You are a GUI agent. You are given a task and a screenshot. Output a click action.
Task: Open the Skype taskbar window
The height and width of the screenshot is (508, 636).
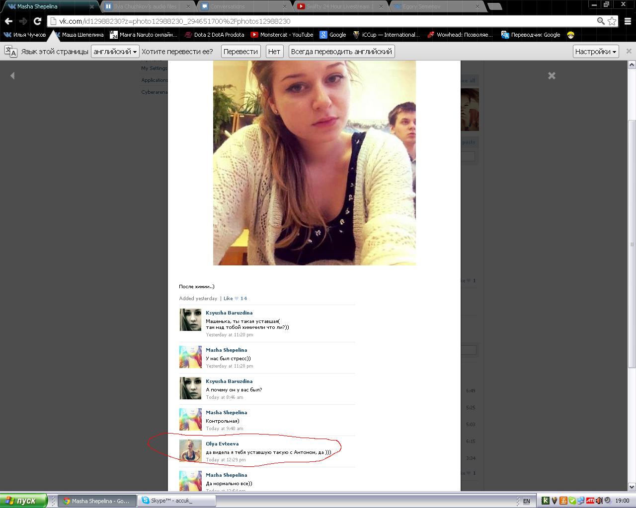point(177,501)
